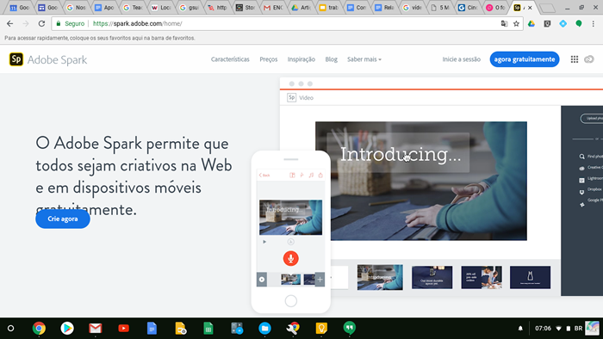Click the Lightroom icon in side panel
The width and height of the screenshot is (603, 339).
581,180
